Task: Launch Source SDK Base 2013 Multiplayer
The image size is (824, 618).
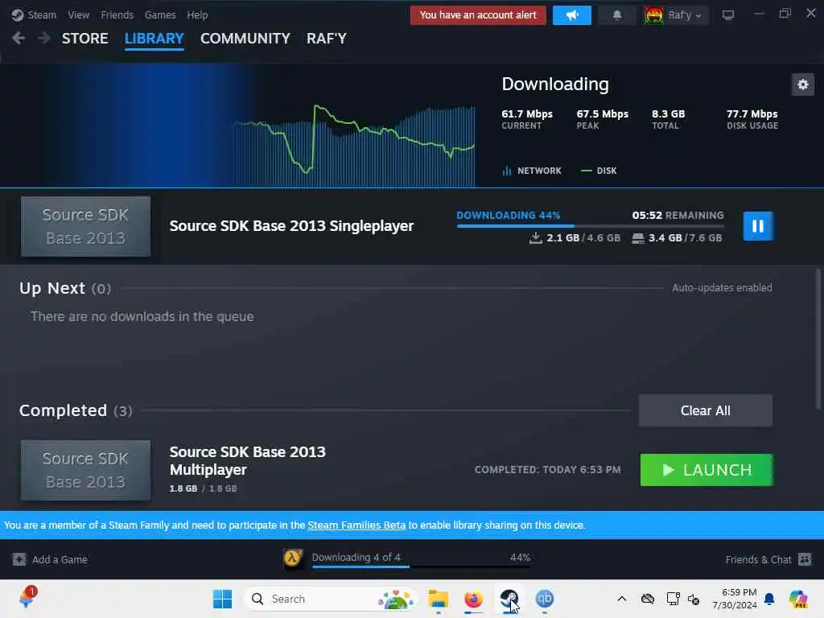Action: pos(707,470)
